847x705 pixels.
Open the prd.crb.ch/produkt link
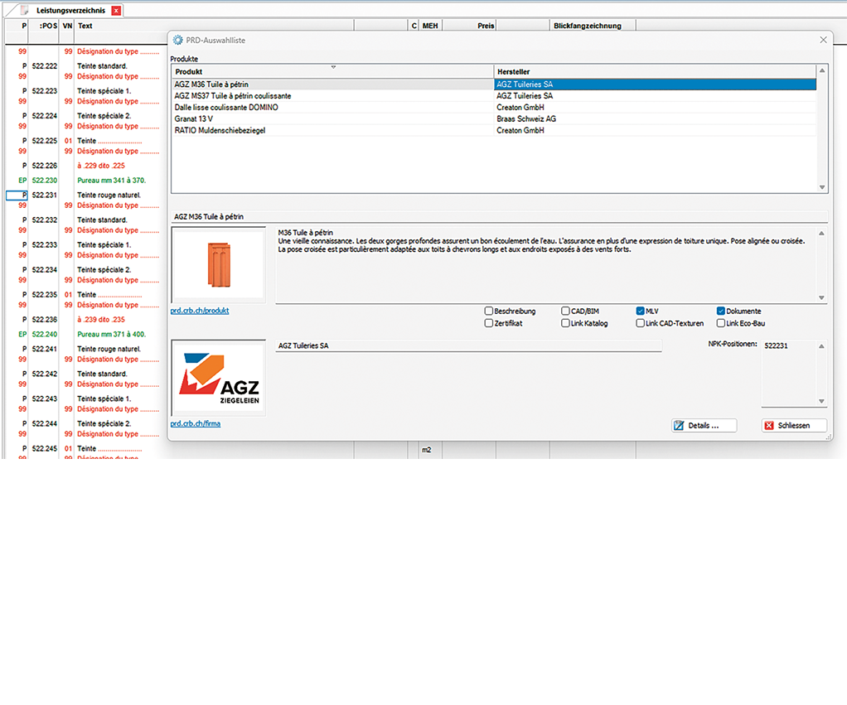point(200,311)
